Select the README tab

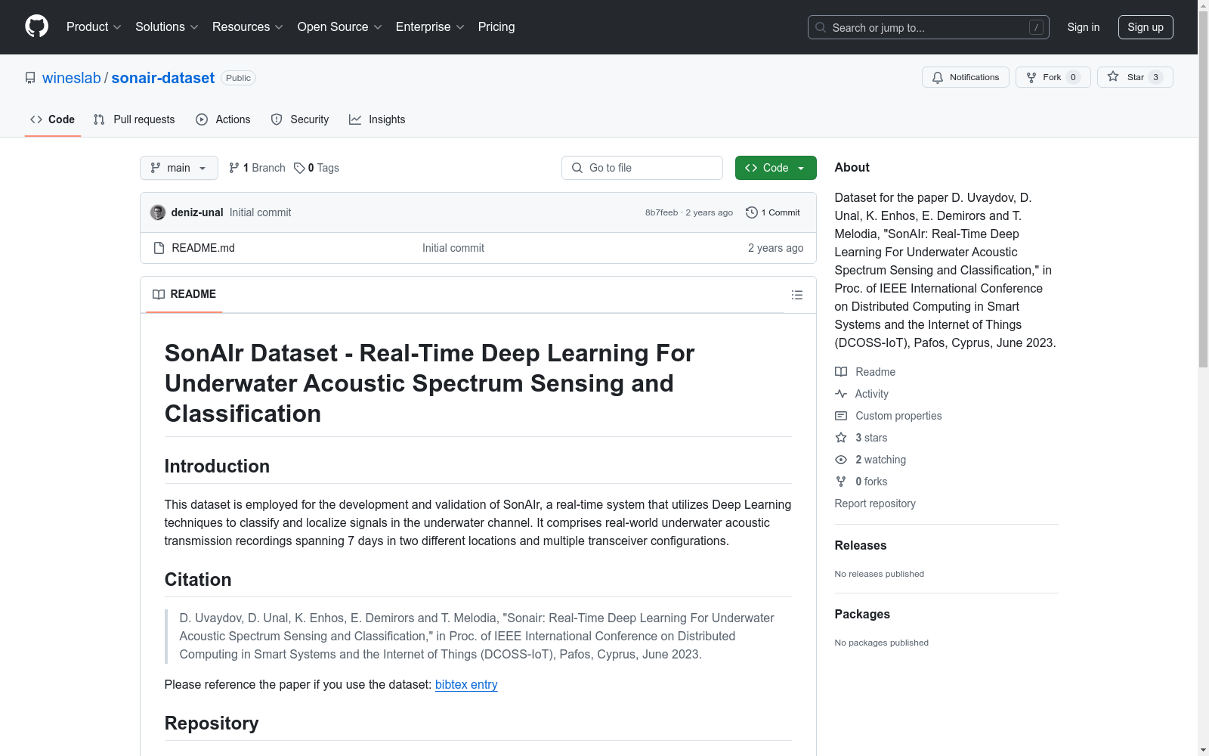point(184,294)
